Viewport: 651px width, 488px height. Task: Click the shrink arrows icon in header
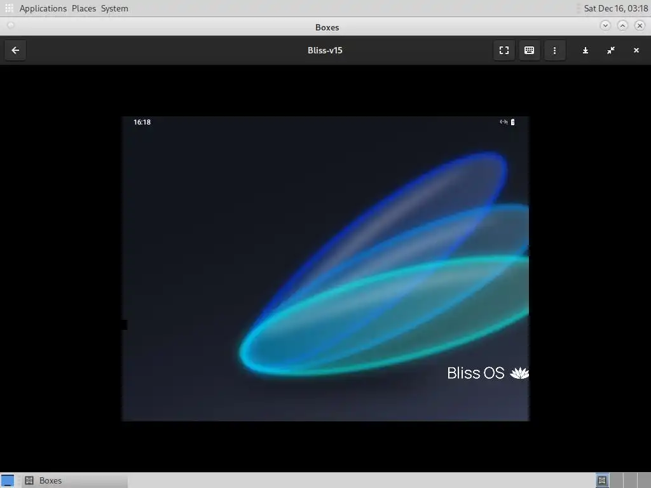coord(611,50)
